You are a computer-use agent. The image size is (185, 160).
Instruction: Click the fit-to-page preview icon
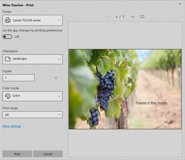click(x=142, y=17)
